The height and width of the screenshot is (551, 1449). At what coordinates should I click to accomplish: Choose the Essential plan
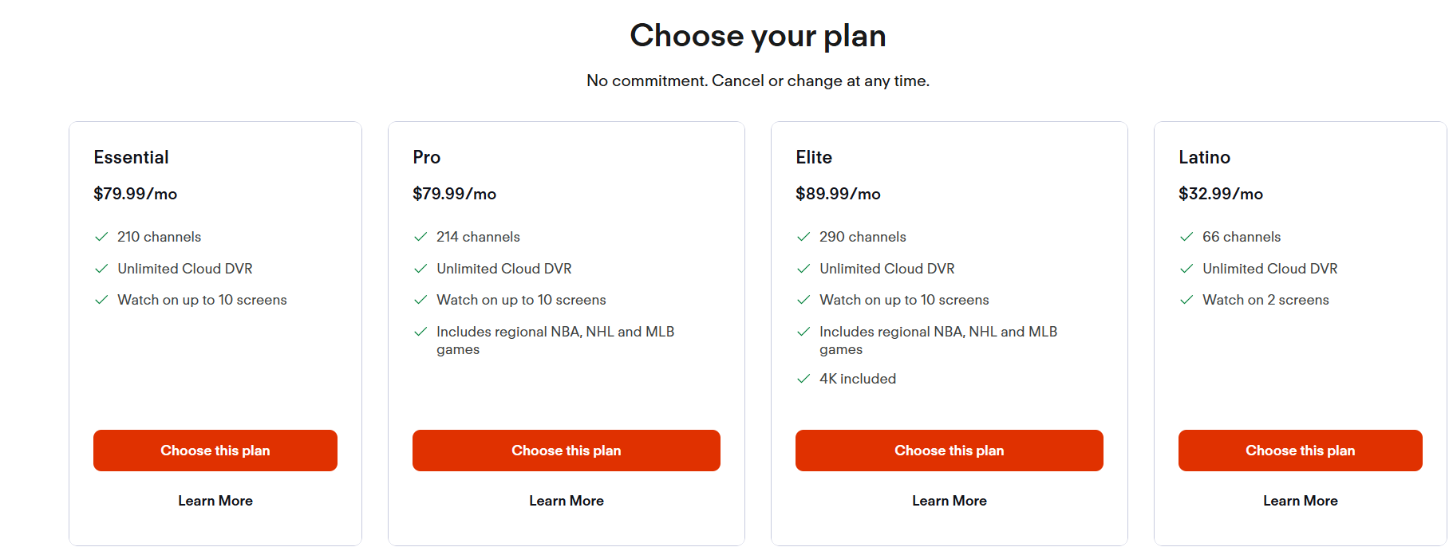(215, 451)
